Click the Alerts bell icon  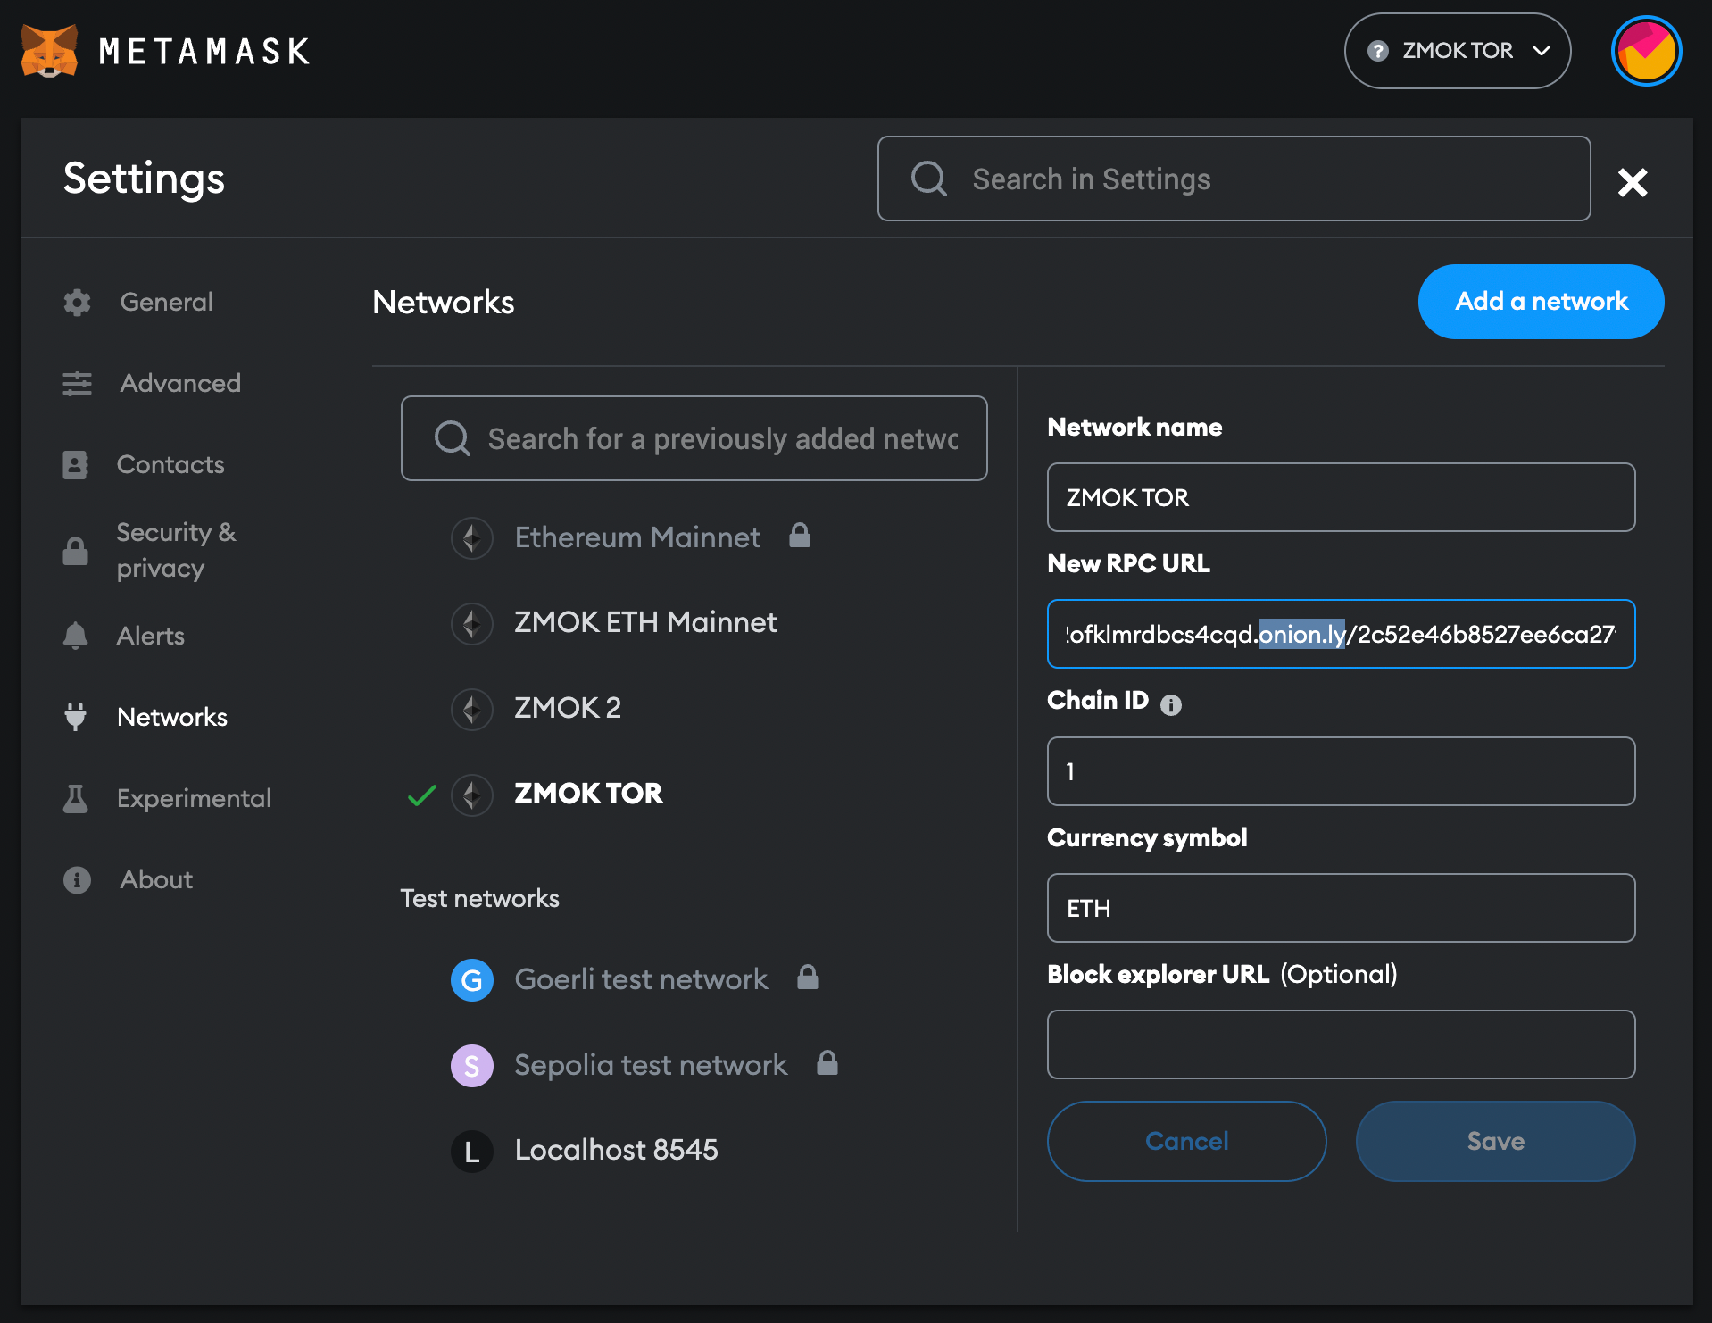(75, 636)
